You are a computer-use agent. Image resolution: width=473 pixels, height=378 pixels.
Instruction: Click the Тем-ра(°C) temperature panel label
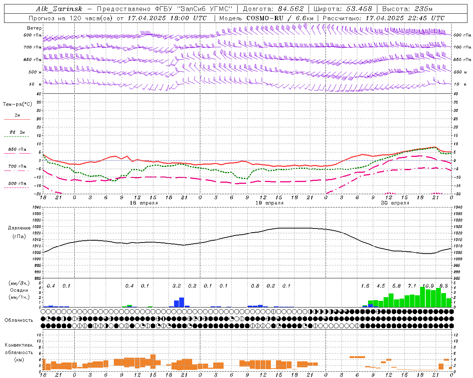17,104
